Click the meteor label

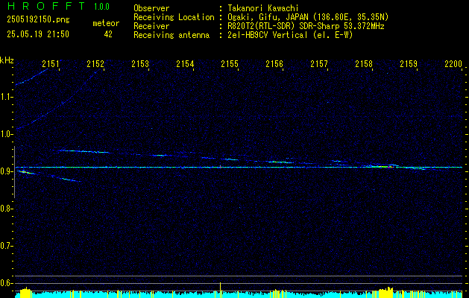point(106,23)
